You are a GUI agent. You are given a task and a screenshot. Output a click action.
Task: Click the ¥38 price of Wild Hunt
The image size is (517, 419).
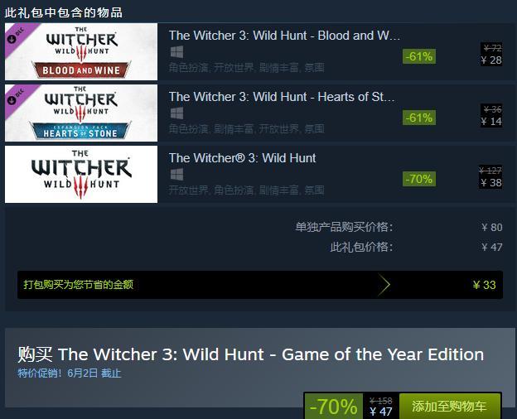[x=491, y=183]
